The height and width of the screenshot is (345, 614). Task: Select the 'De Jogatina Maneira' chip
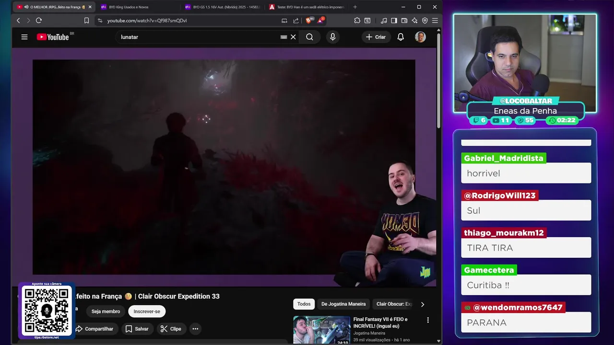(x=343, y=304)
